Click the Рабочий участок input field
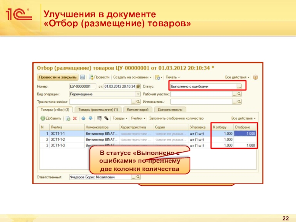Screen dimensions: 296x222 pyautogui.click(x=201, y=94)
